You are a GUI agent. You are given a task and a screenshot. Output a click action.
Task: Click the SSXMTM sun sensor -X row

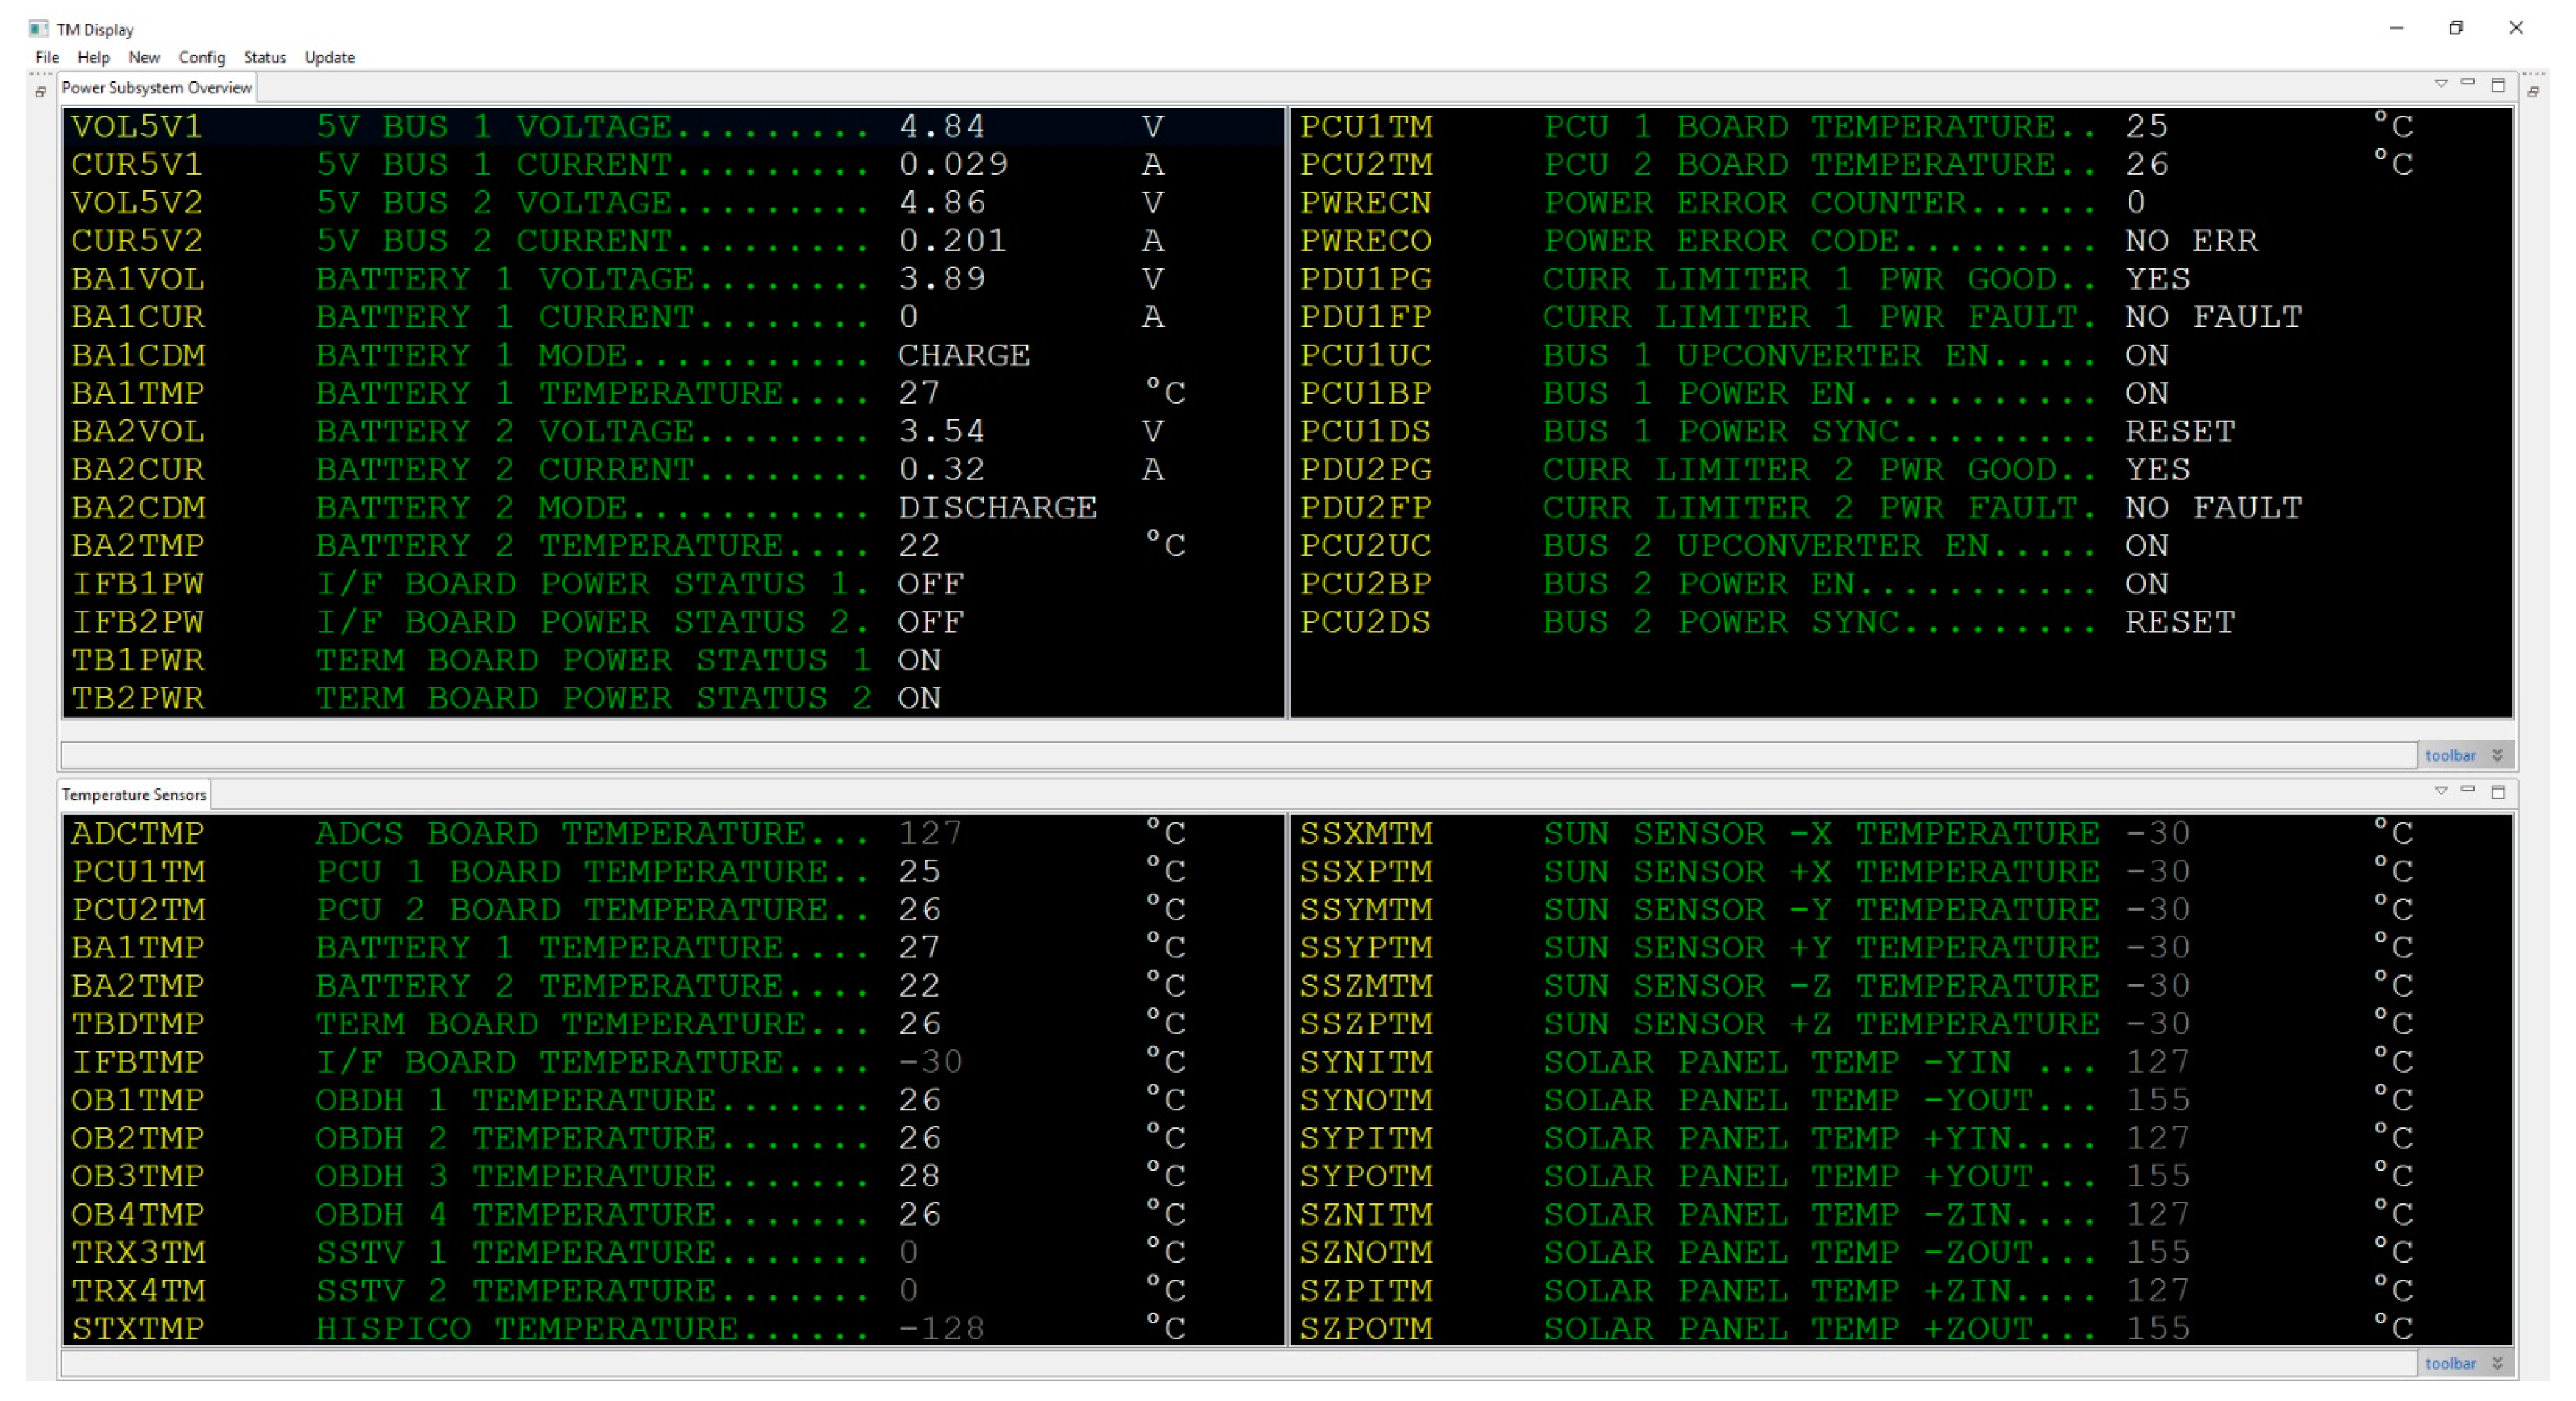click(x=1902, y=834)
